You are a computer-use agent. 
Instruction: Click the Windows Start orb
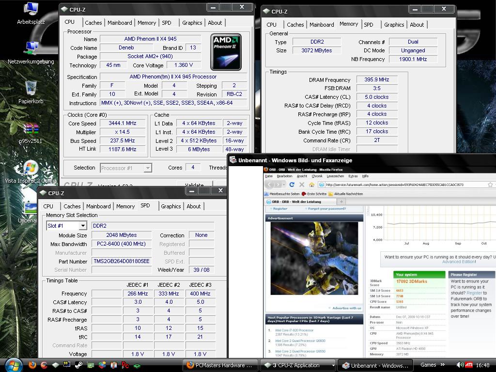tap(13, 365)
